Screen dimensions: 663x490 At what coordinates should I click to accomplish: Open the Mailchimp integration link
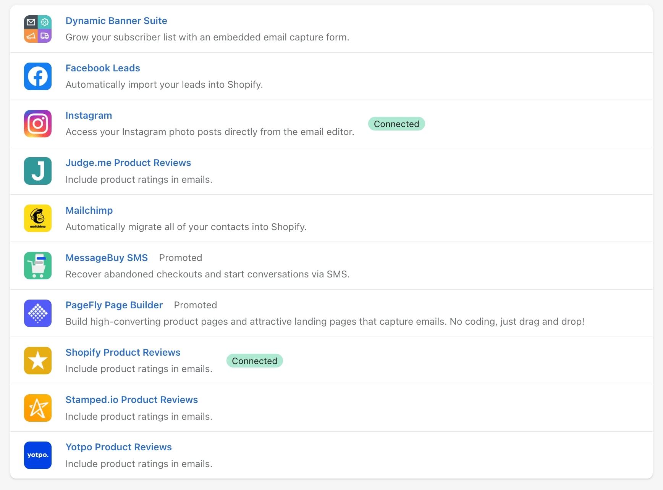(89, 210)
